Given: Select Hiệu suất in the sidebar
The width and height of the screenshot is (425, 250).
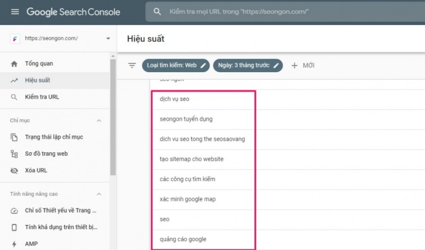Looking at the screenshot, I should [x=55, y=81].
